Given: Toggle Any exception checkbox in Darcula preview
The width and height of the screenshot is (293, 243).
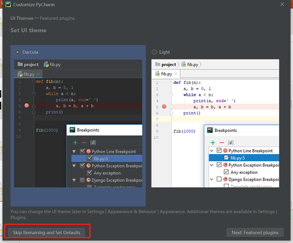Looking at the screenshot, I should pyautogui.click(x=89, y=173).
